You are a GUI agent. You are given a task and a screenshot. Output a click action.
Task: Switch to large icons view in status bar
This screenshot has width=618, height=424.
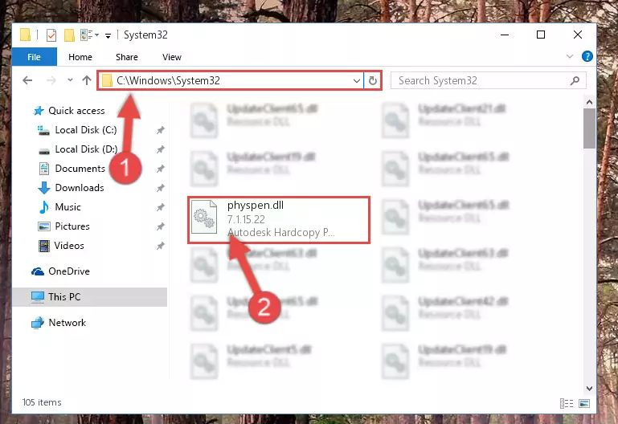[x=584, y=404]
